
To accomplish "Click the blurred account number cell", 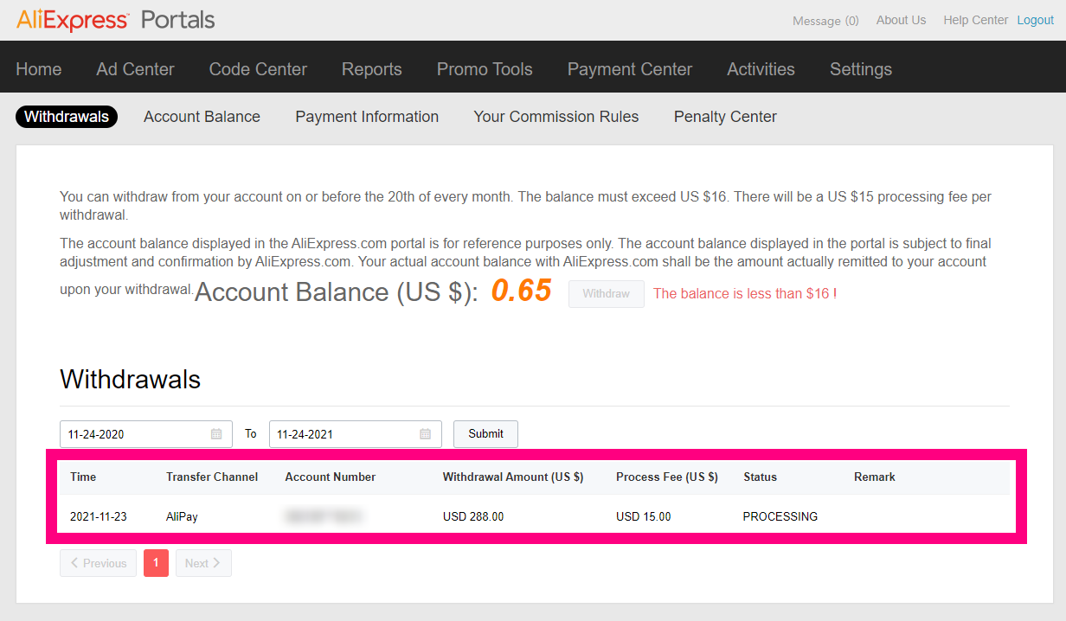I will 324,517.
